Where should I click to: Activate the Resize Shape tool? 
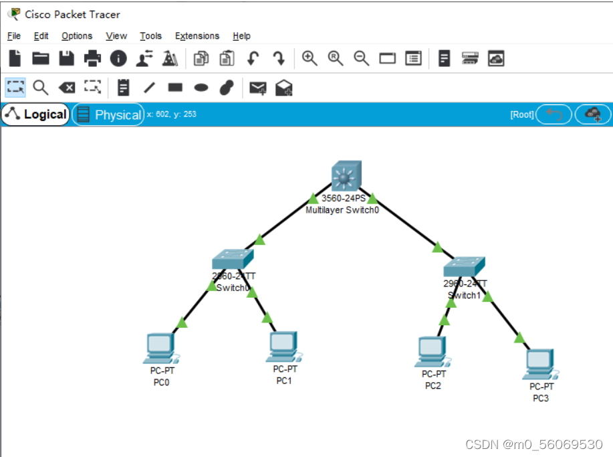(93, 87)
